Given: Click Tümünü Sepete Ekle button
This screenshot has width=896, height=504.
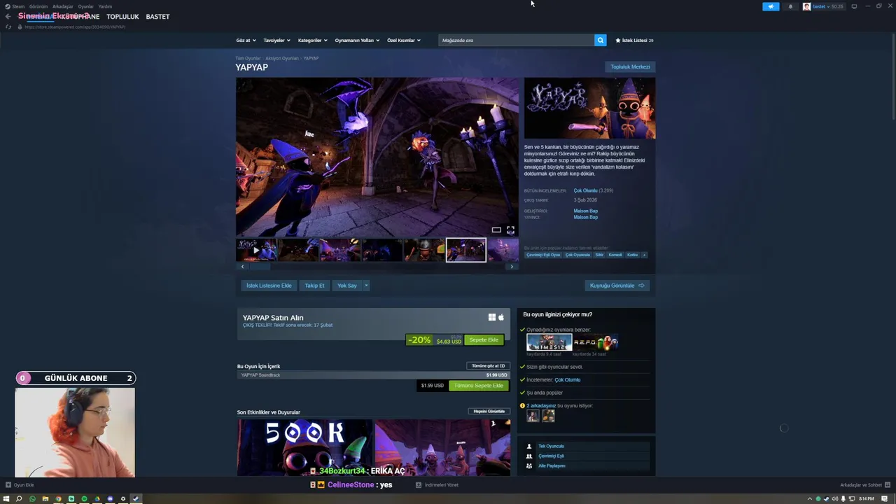Looking at the screenshot, I should [479, 385].
